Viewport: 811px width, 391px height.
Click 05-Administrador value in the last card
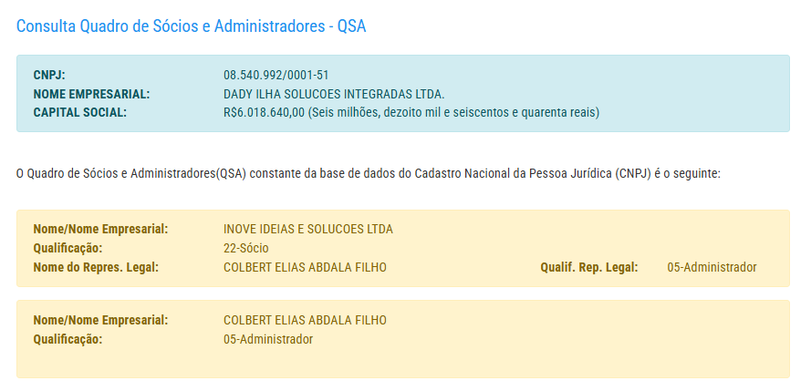point(268,339)
